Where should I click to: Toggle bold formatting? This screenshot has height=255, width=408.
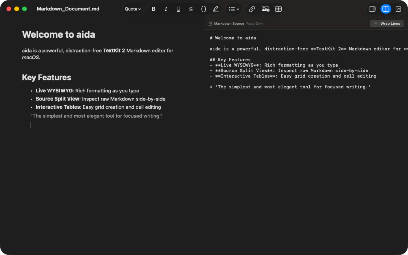tap(154, 9)
